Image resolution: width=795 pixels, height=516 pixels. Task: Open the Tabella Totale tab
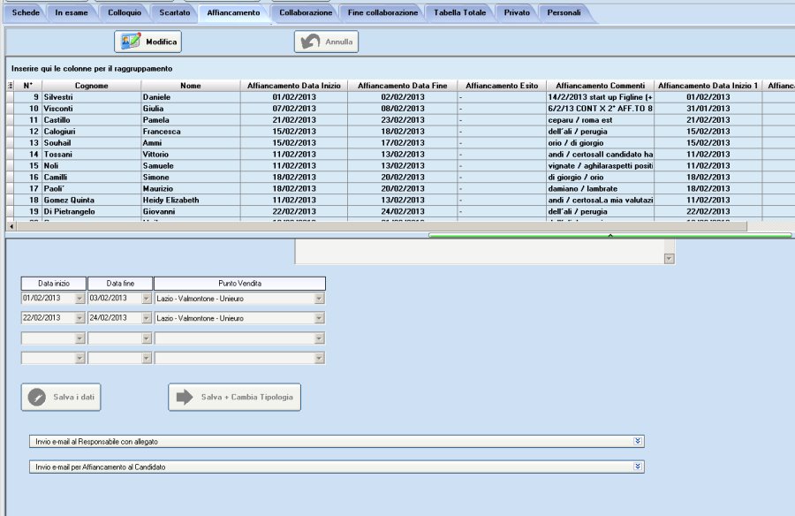pos(460,12)
